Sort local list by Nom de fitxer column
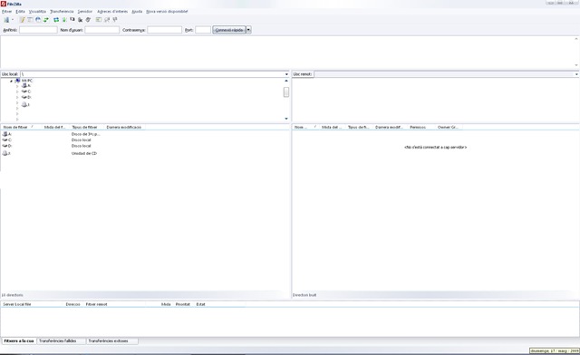 [21, 127]
